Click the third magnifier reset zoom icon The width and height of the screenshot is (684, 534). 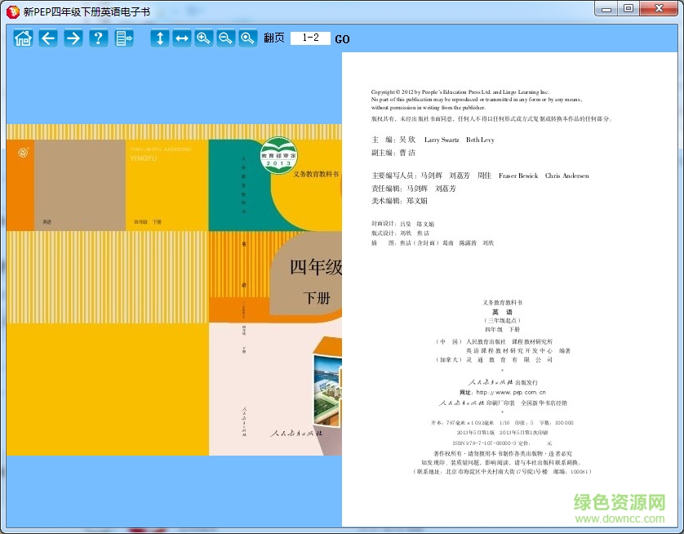pyautogui.click(x=247, y=38)
